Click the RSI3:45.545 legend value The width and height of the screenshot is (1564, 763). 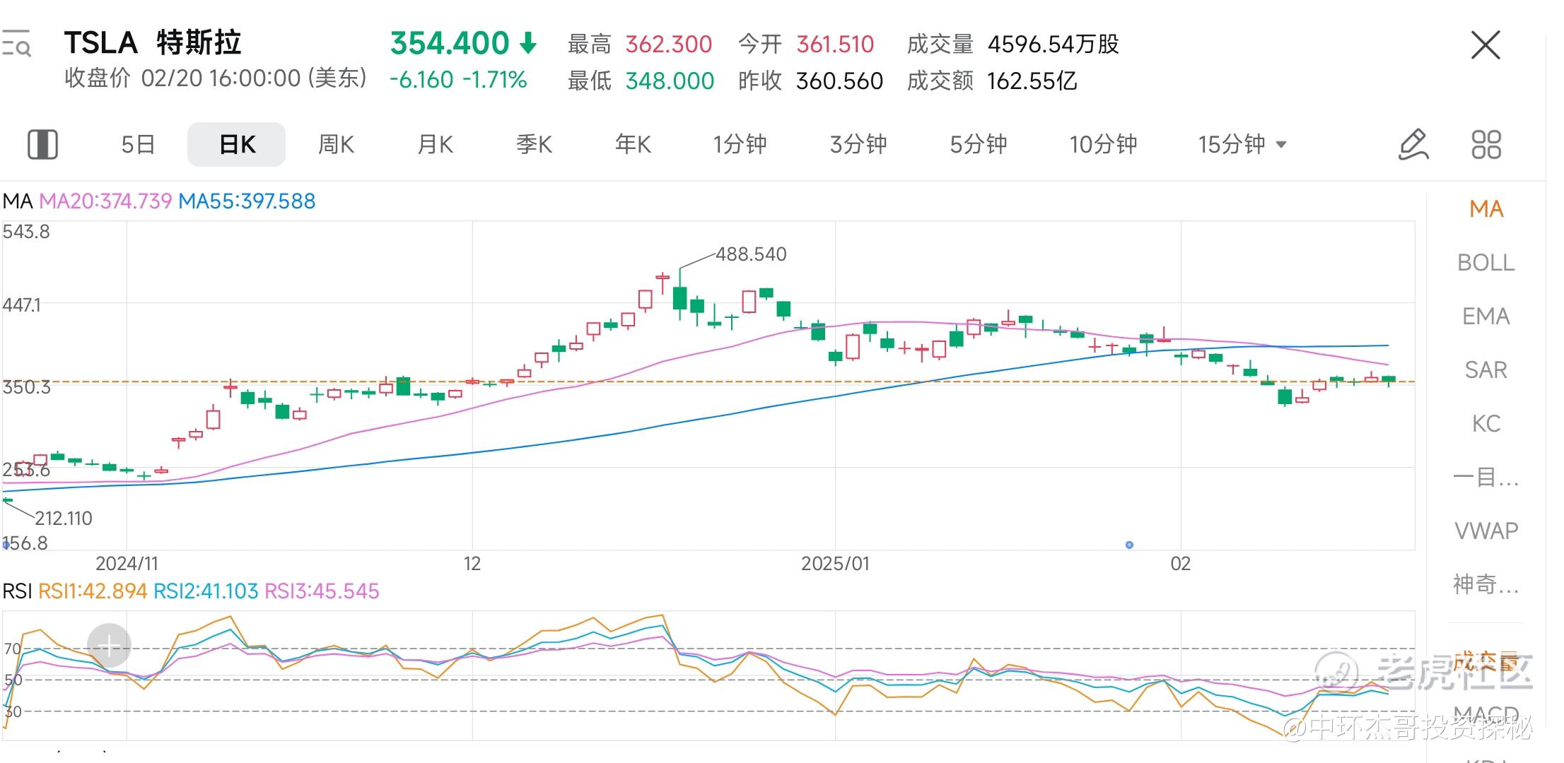322,591
